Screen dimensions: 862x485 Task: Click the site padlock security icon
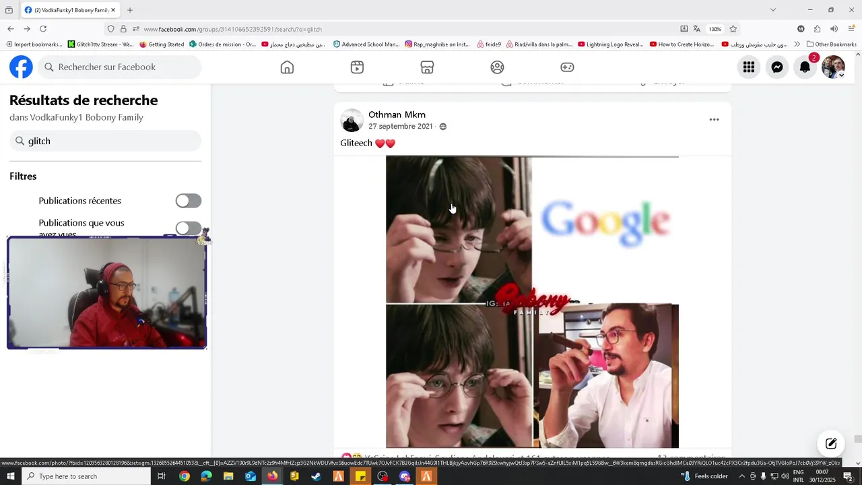123,29
